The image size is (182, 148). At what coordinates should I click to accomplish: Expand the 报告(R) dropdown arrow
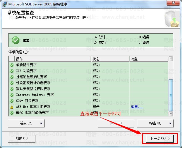click(x=170, y=123)
